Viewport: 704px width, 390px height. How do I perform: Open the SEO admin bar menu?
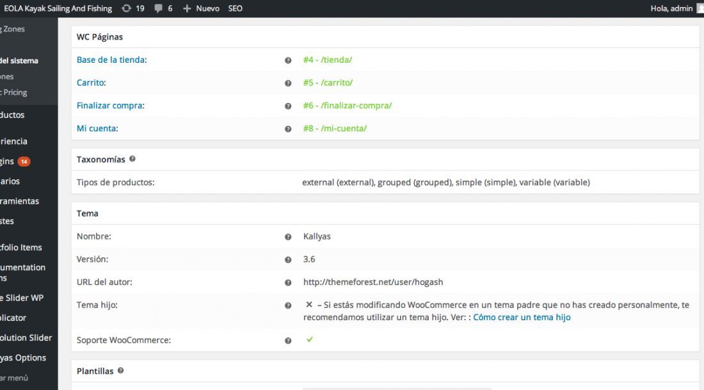[x=236, y=8]
